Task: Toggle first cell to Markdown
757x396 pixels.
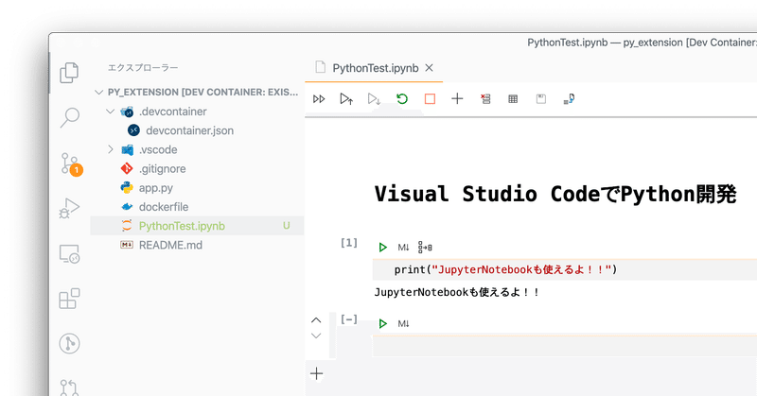Action: [403, 248]
